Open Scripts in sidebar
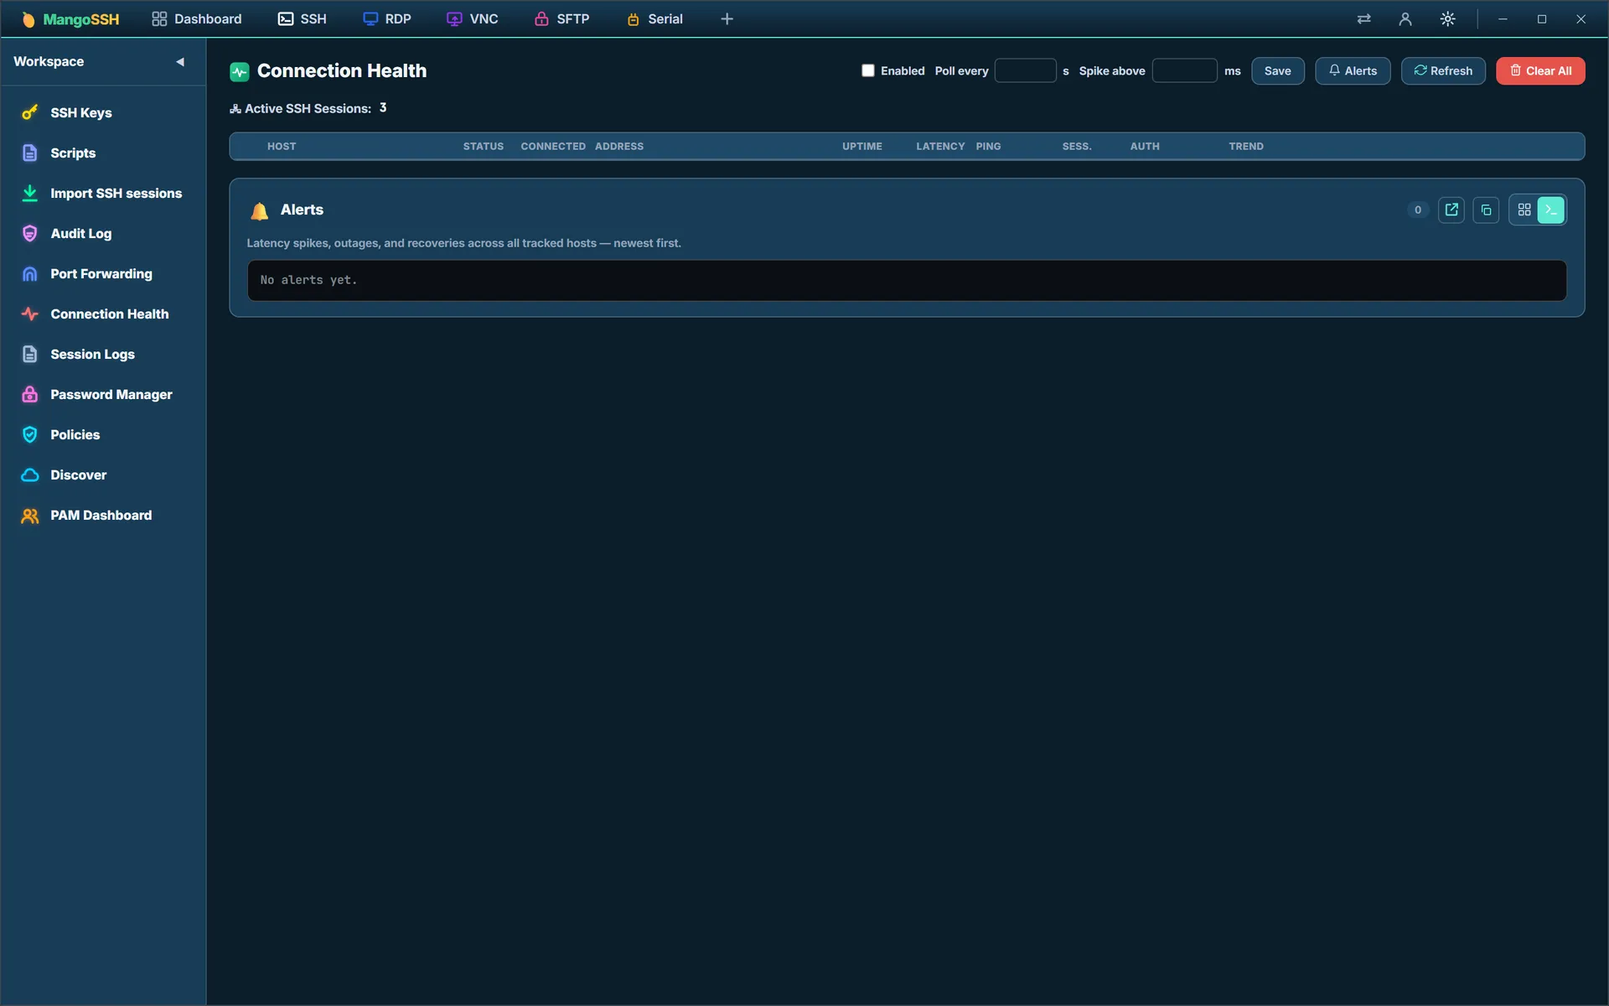 (x=103, y=153)
